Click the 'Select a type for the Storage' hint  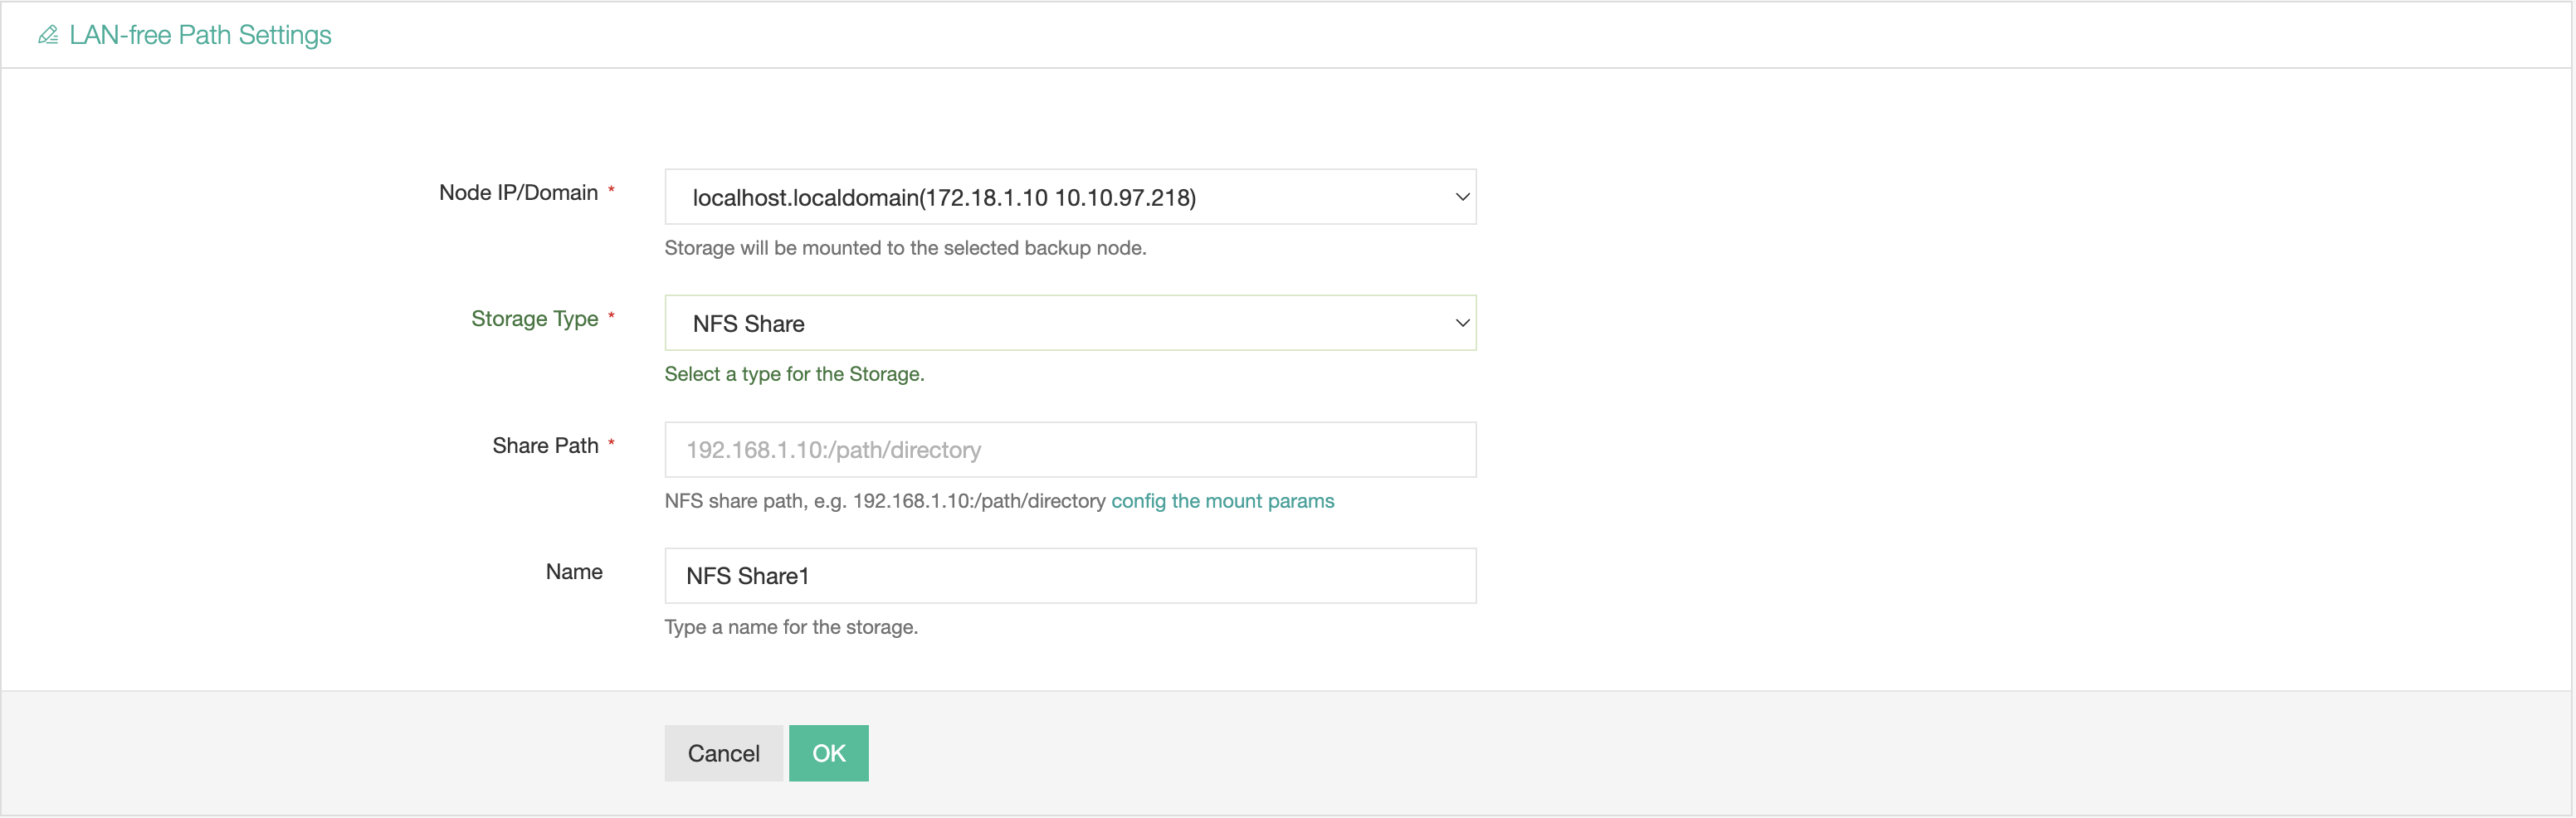794,374
